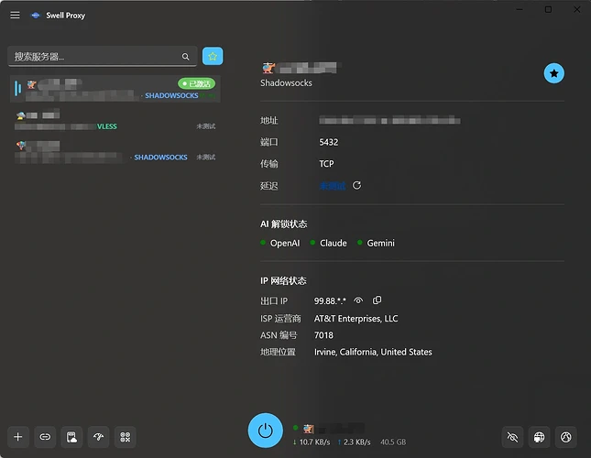This screenshot has height=458, width=591.
Task: Favorite this server with the round star button
Action: coord(553,73)
